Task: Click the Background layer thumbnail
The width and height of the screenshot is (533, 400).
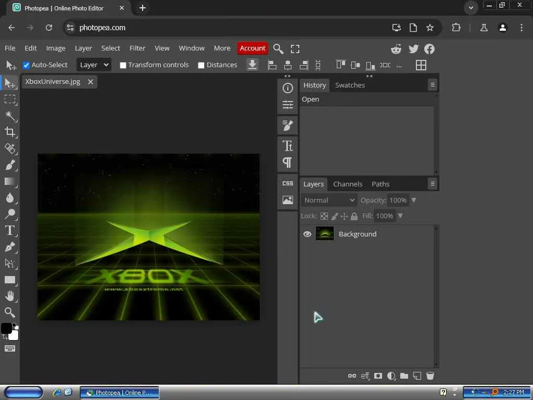Action: coord(325,234)
